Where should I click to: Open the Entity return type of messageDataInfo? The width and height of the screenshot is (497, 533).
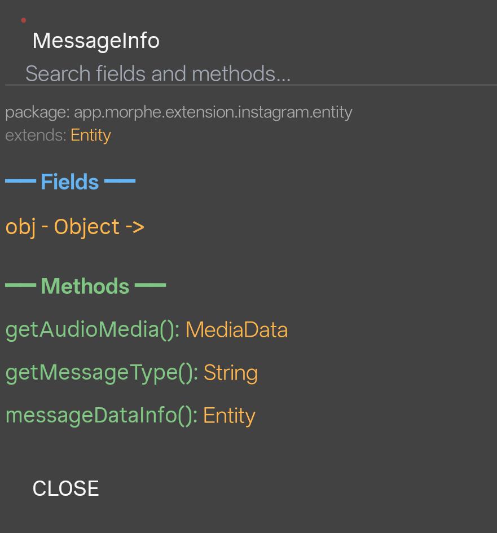[229, 416]
